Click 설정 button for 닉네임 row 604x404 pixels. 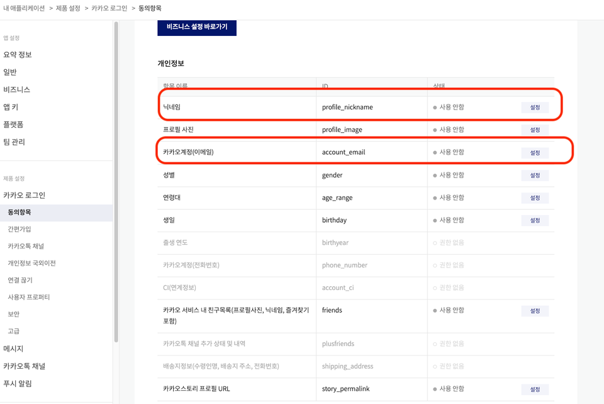[x=535, y=108]
